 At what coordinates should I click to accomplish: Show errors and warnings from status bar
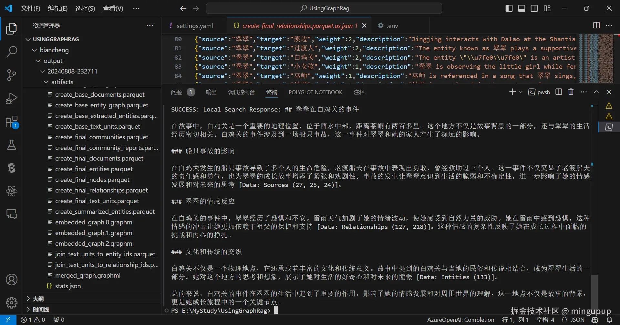click(33, 320)
